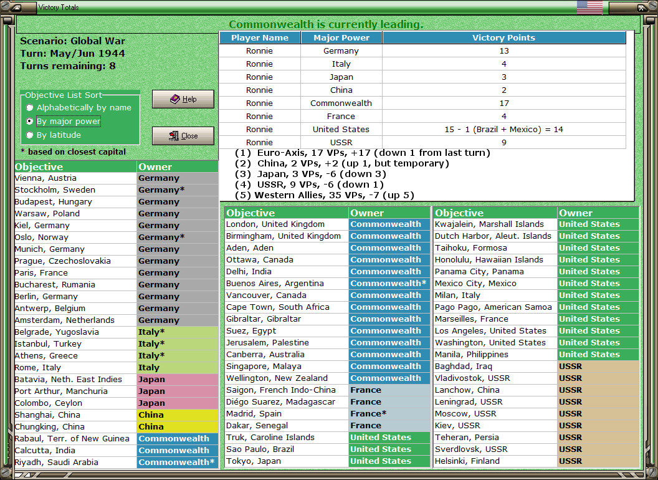Select Milan, Italy objective

pos(495,295)
